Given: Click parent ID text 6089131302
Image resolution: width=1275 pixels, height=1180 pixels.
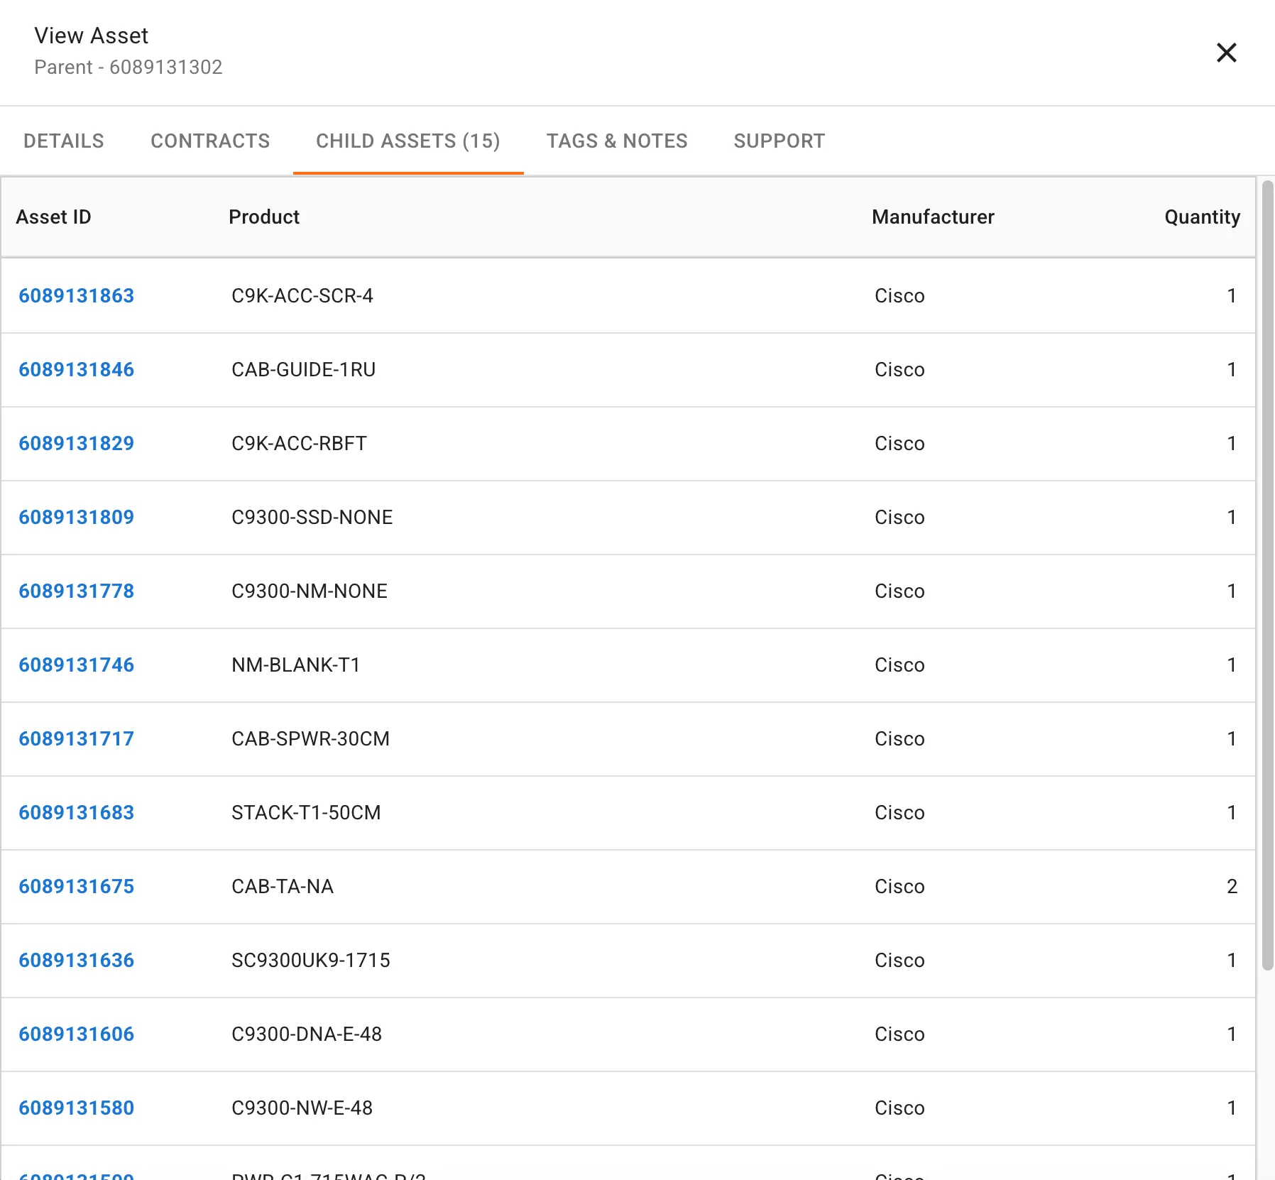Looking at the screenshot, I should [166, 67].
